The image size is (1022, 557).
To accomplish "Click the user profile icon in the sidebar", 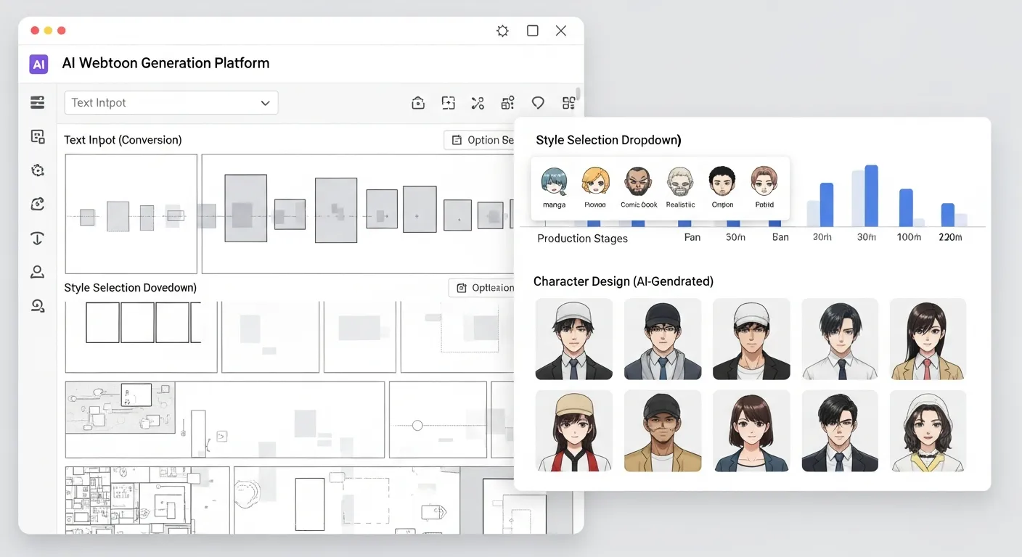I will pos(38,271).
